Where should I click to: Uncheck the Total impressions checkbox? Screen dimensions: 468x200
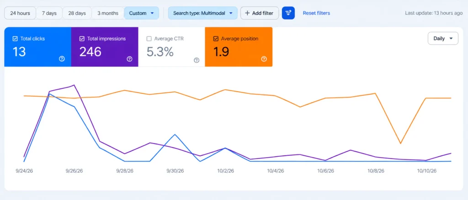(82, 39)
